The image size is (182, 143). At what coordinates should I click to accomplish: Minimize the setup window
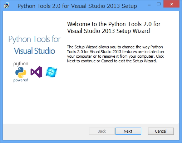click(149, 5)
